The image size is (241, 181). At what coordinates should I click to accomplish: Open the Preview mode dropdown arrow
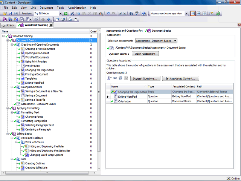[x=60, y=14]
